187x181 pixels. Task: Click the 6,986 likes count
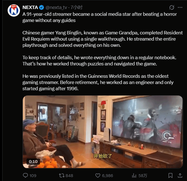pyautogui.click(x=108, y=176)
